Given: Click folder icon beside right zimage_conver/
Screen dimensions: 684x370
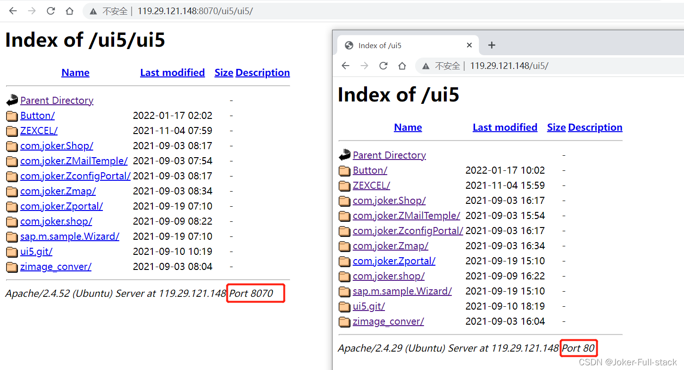Looking at the screenshot, I should (x=344, y=322).
